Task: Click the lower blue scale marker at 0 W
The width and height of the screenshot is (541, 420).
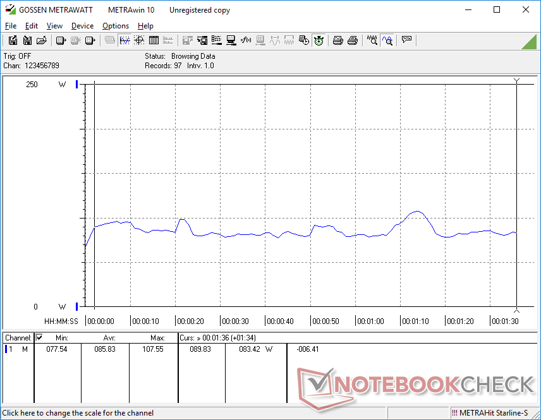Action: click(77, 306)
